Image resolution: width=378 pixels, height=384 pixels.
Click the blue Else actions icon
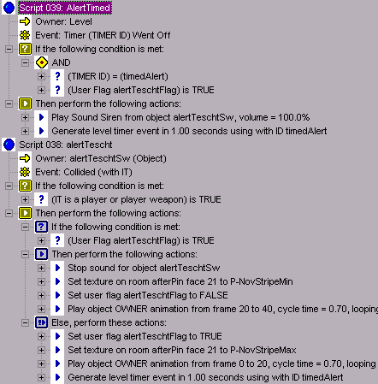point(41,322)
